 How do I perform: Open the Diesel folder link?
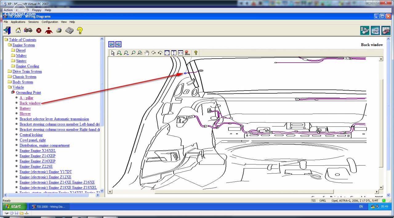tap(21, 50)
